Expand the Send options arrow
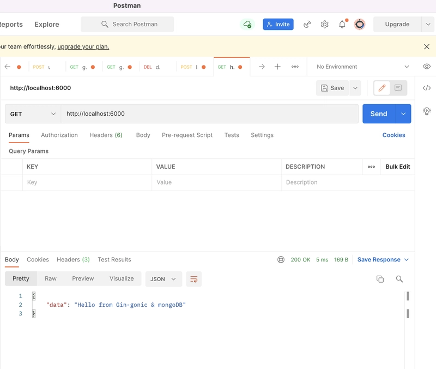This screenshot has height=369, width=436. (x=403, y=114)
